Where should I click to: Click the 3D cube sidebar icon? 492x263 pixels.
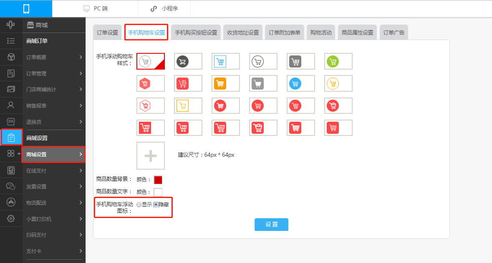[x=11, y=57]
